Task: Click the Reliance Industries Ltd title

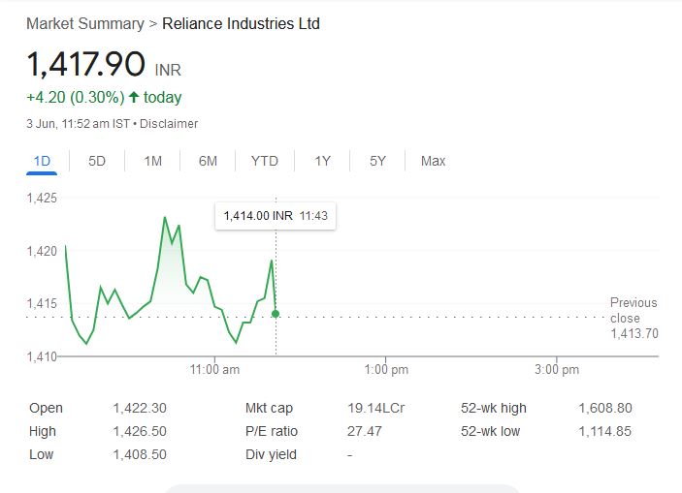Action: (x=241, y=23)
